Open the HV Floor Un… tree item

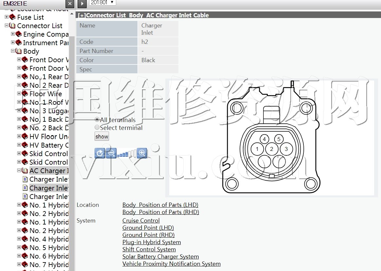[x=48, y=136]
